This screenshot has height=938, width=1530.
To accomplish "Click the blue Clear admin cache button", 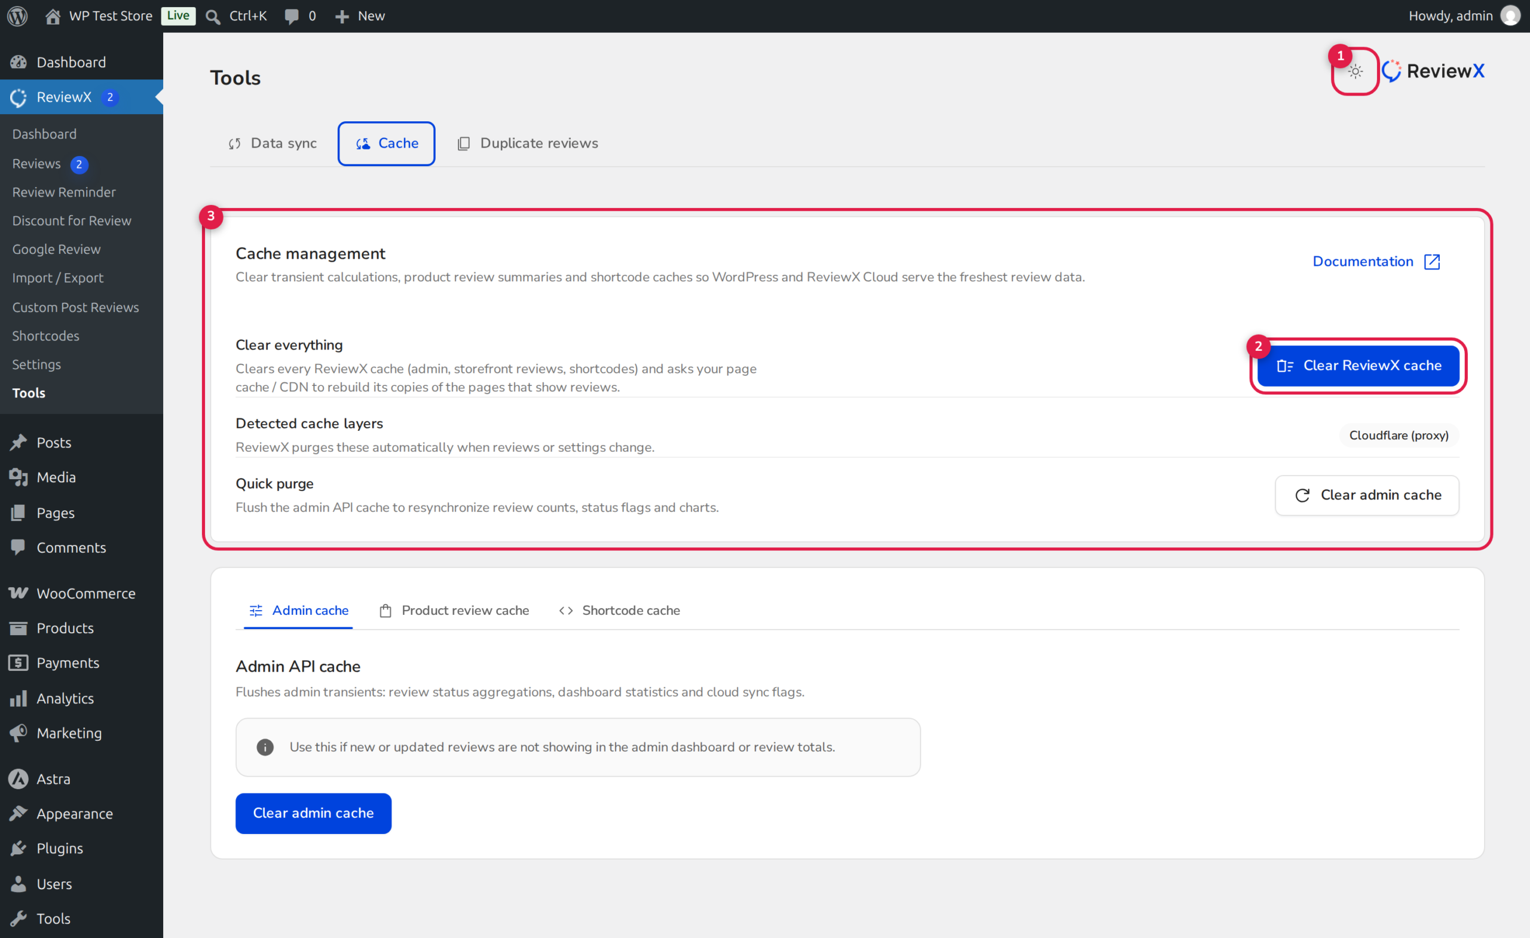I will coord(314,813).
